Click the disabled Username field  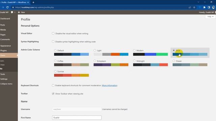[x=77, y=109]
